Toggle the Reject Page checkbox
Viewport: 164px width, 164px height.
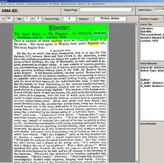point(63,10)
